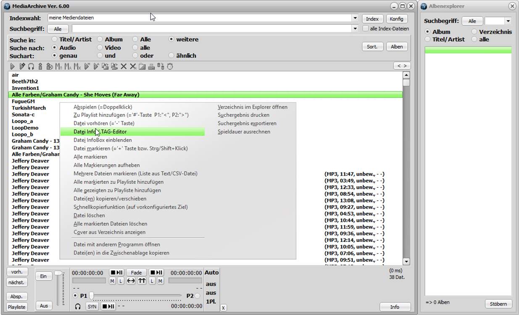Click the Fade button

[136, 273]
